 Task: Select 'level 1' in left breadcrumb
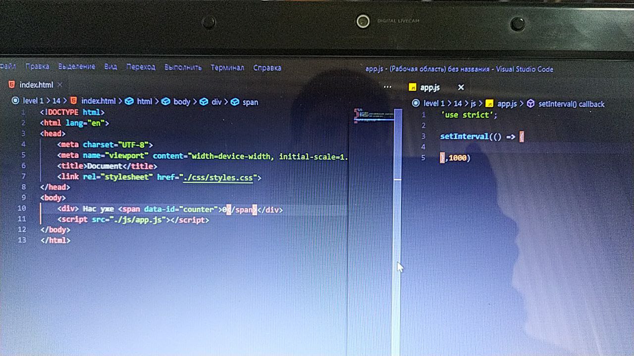click(34, 101)
